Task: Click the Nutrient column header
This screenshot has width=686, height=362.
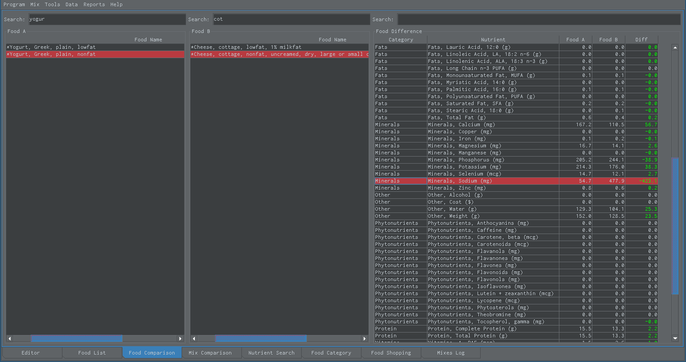Action: 493,40
